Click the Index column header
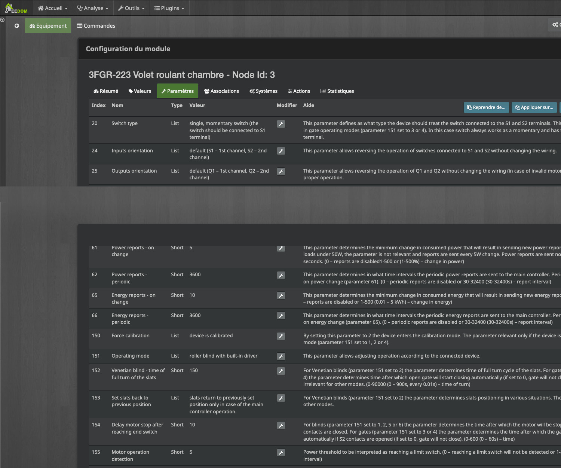Image resolution: width=561 pixels, height=468 pixels. tap(99, 105)
